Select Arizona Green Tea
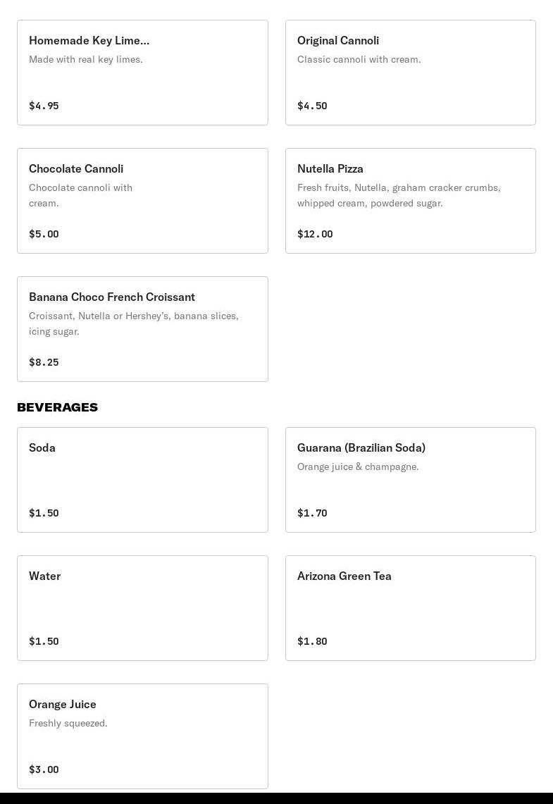 click(x=410, y=608)
